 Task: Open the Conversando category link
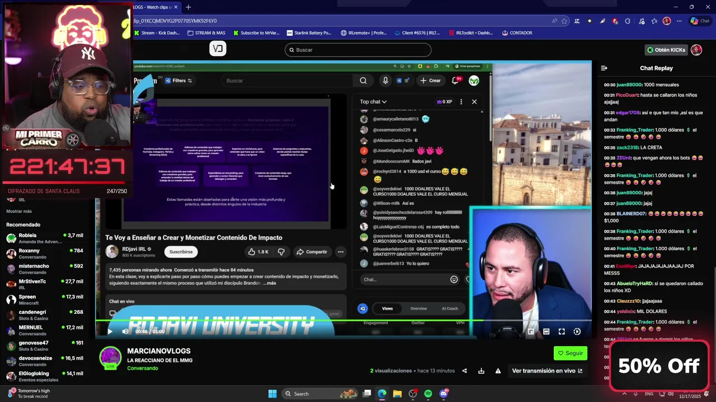pyautogui.click(x=143, y=368)
